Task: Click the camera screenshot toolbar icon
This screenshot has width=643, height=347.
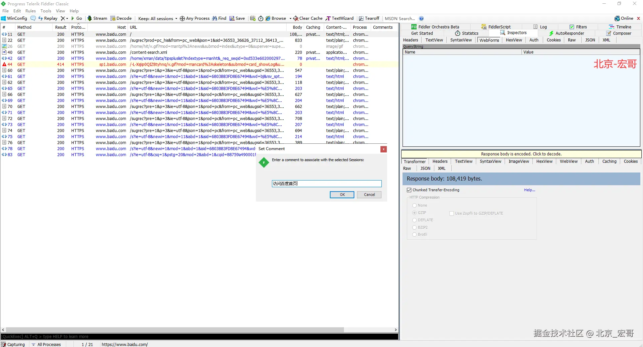Action: 253,18
